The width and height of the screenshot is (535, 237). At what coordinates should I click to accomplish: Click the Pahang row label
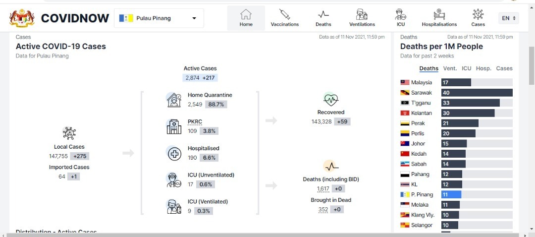click(420, 174)
